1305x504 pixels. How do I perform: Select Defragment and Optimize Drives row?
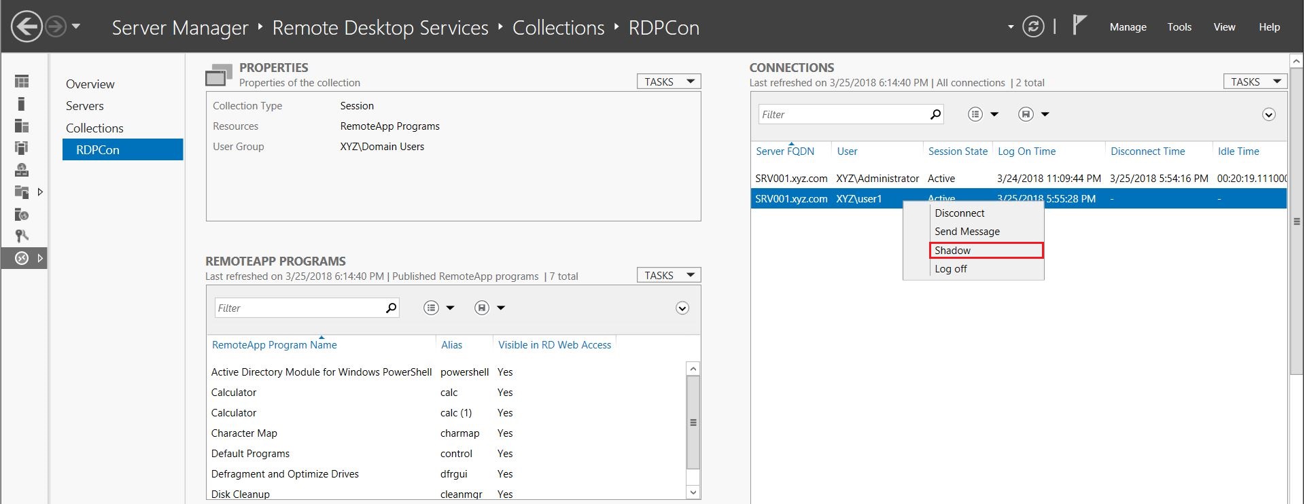(x=447, y=474)
